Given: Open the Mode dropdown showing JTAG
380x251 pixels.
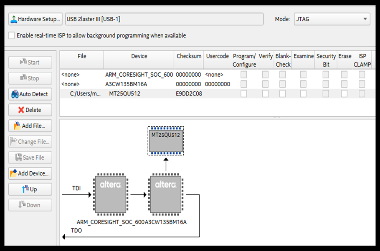Looking at the screenshot, I should (x=332, y=19).
